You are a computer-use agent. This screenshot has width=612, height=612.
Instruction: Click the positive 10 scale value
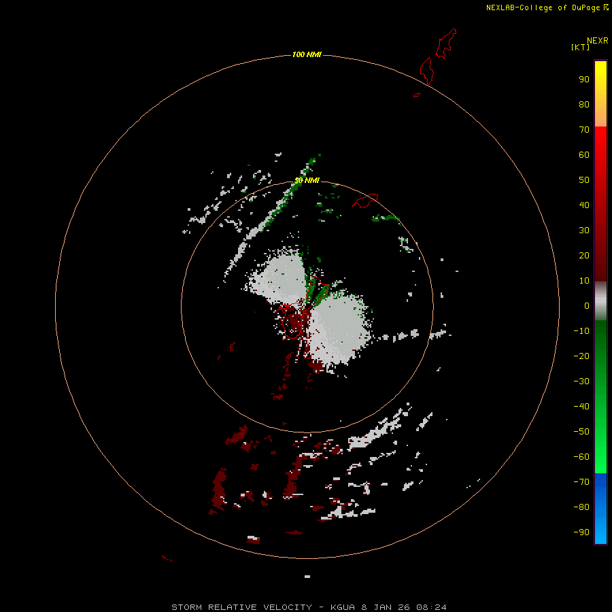point(584,281)
